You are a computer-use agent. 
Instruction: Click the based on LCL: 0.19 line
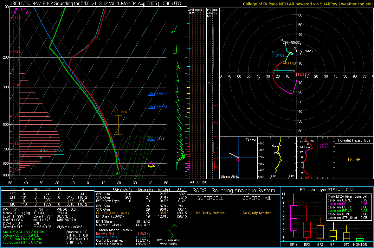click(347, 204)
